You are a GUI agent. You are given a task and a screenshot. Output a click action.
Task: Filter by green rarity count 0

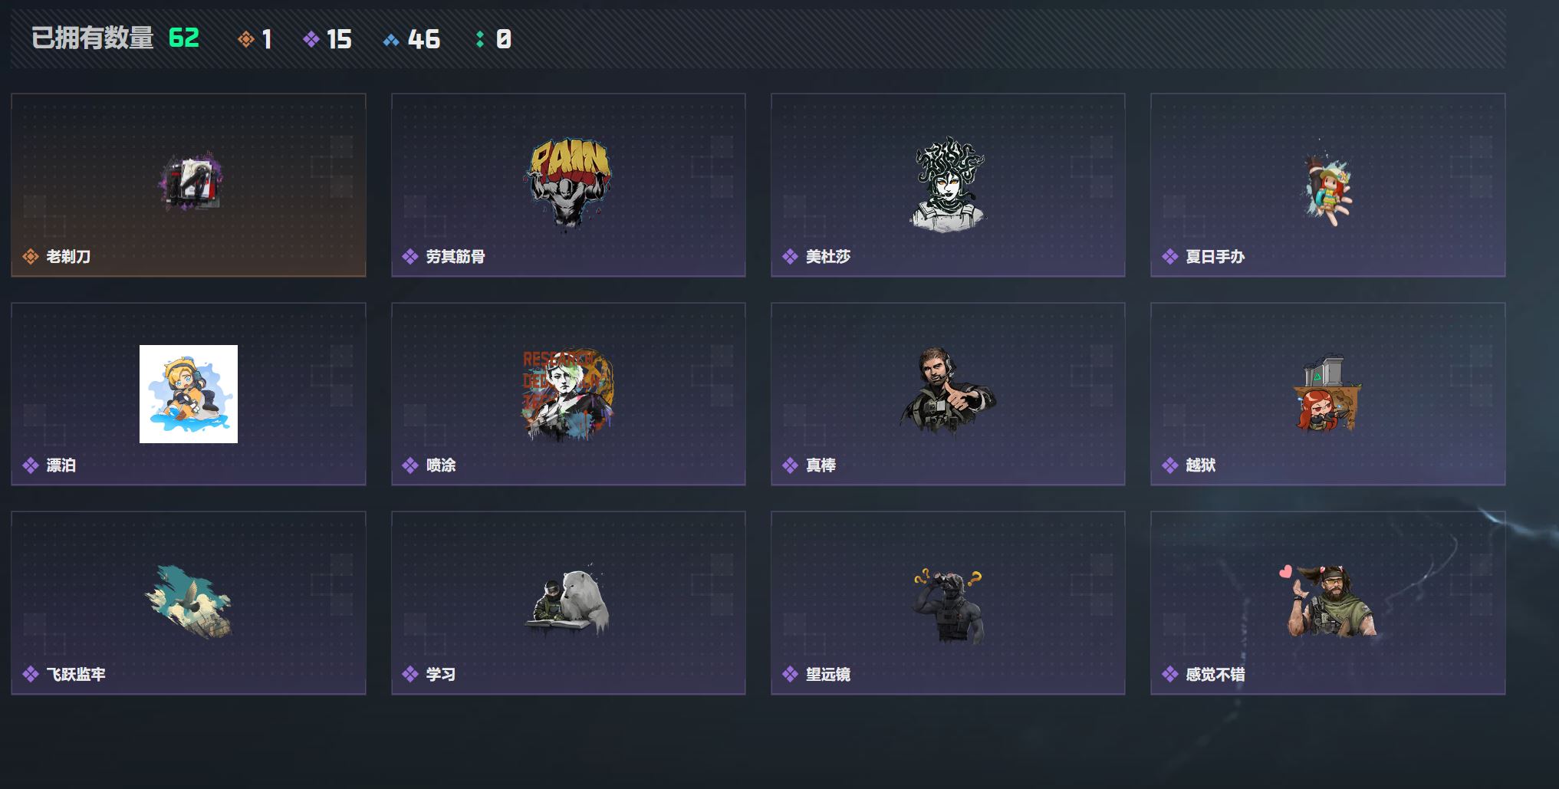click(x=493, y=39)
